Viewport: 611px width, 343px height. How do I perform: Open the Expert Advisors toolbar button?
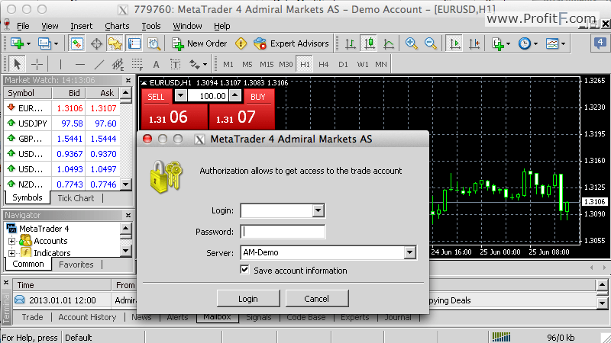[x=291, y=43]
